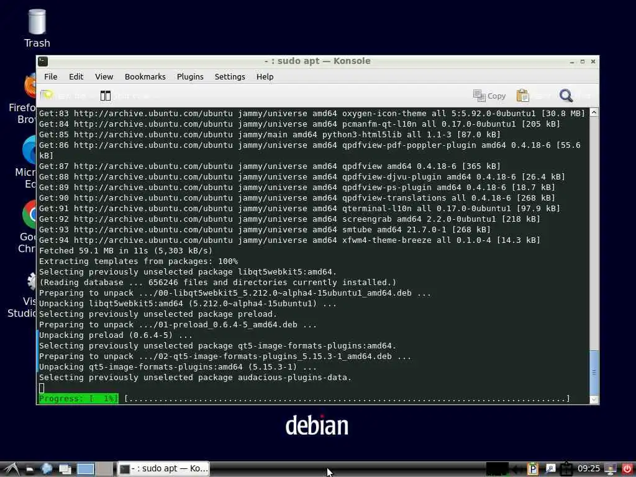Image resolution: width=636 pixels, height=477 pixels.
Task: Minimize the Konsole window
Action: pyautogui.click(x=572, y=61)
